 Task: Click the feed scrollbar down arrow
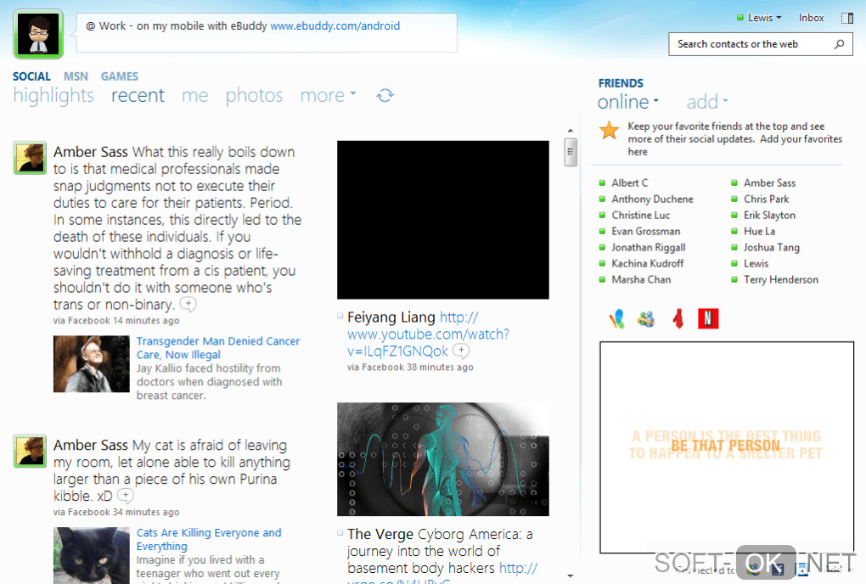point(571,576)
